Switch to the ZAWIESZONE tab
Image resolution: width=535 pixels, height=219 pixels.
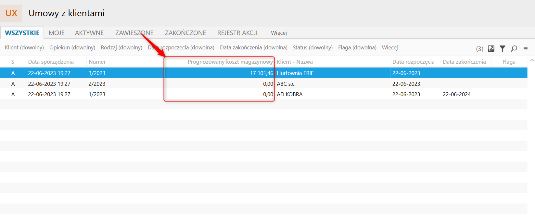coord(134,33)
